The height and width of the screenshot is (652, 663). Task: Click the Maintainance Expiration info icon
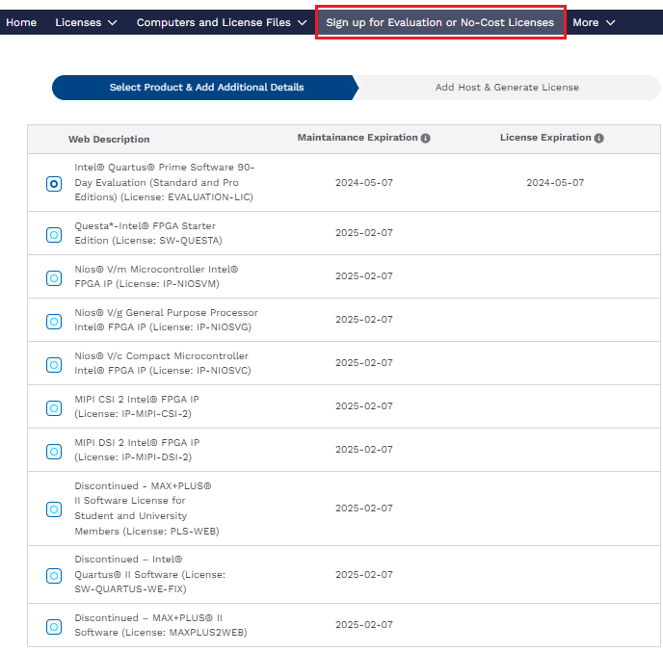[425, 138]
